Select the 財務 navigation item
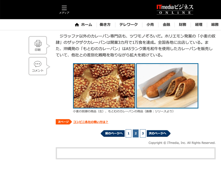 (183, 25)
